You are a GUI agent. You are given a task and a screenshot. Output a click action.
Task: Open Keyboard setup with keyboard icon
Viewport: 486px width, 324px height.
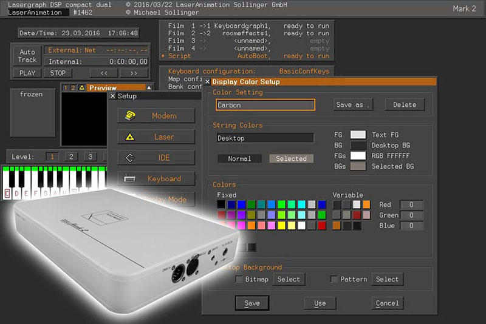pos(156,178)
